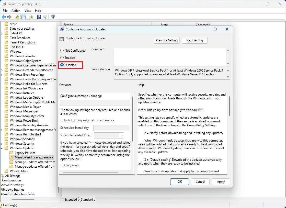The height and width of the screenshot is (208, 286).
Task: Select the Not Configured radio button
Action: click(x=62, y=51)
